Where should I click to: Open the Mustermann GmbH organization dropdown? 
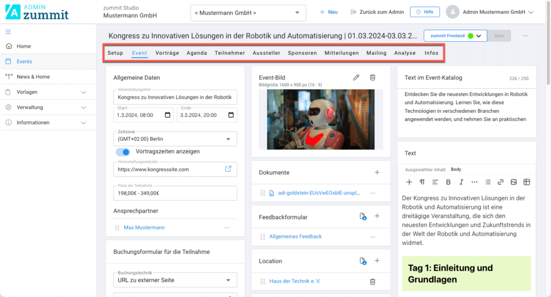point(248,12)
